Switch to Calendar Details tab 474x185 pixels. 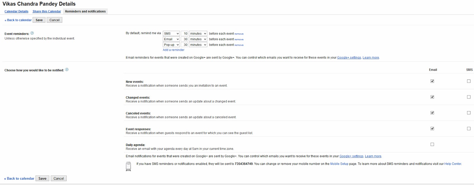point(16,12)
